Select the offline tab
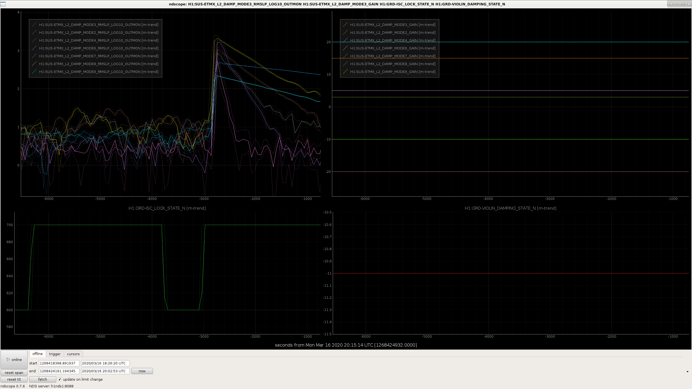The image size is (692, 389). tap(38, 354)
